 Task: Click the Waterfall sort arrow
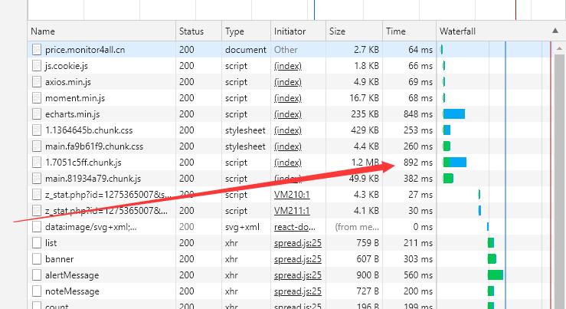(555, 31)
